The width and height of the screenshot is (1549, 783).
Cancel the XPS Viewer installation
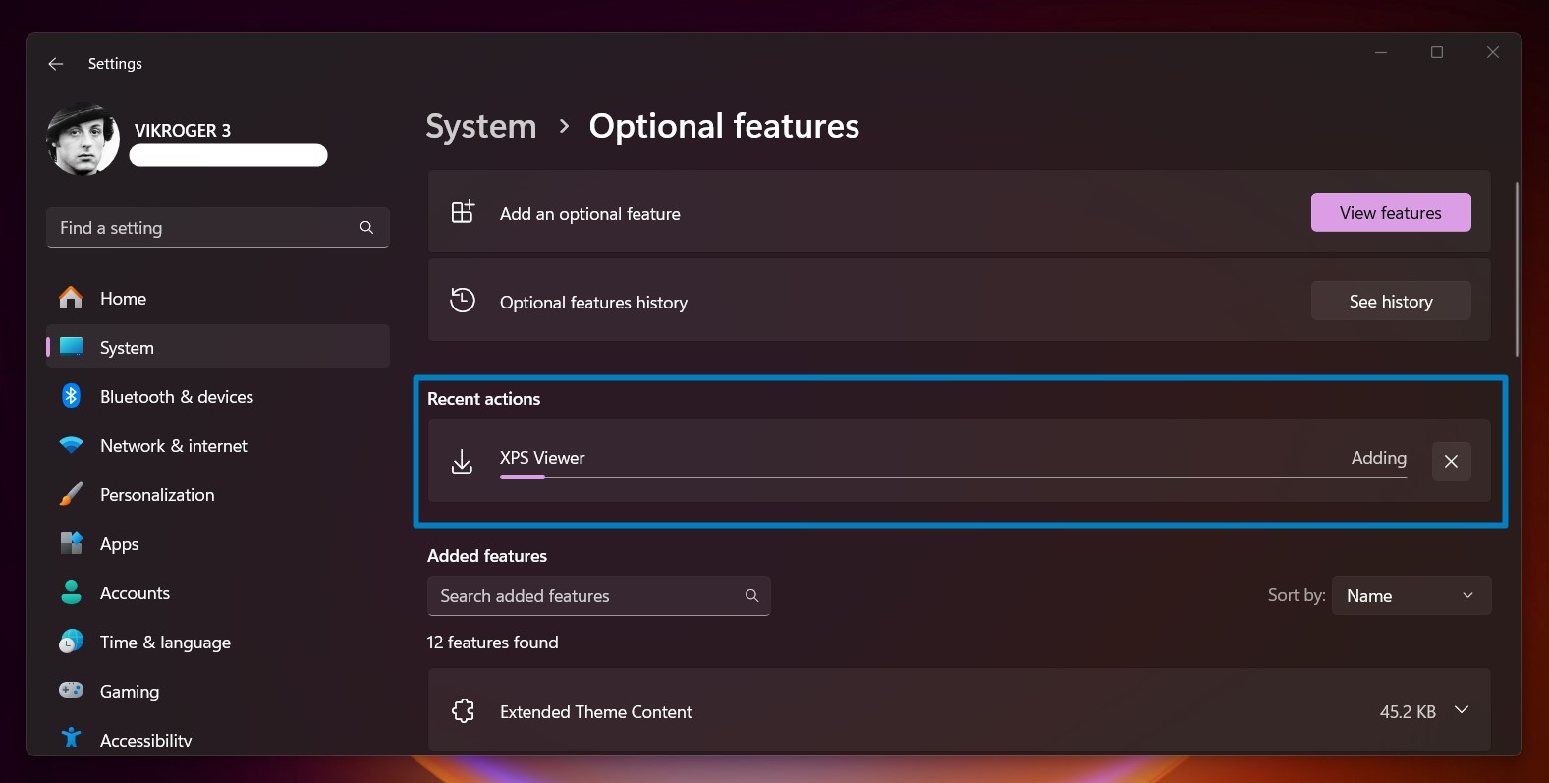(x=1451, y=461)
